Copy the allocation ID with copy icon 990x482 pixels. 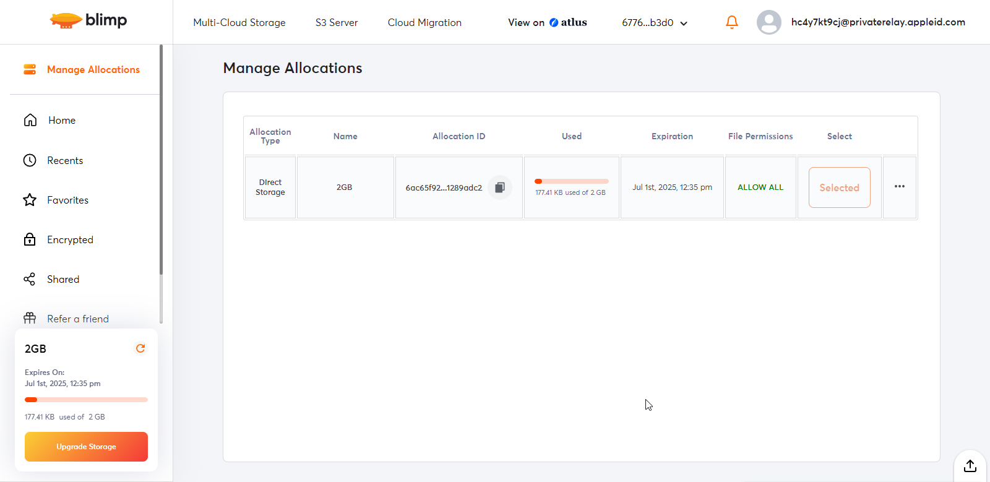tap(499, 187)
